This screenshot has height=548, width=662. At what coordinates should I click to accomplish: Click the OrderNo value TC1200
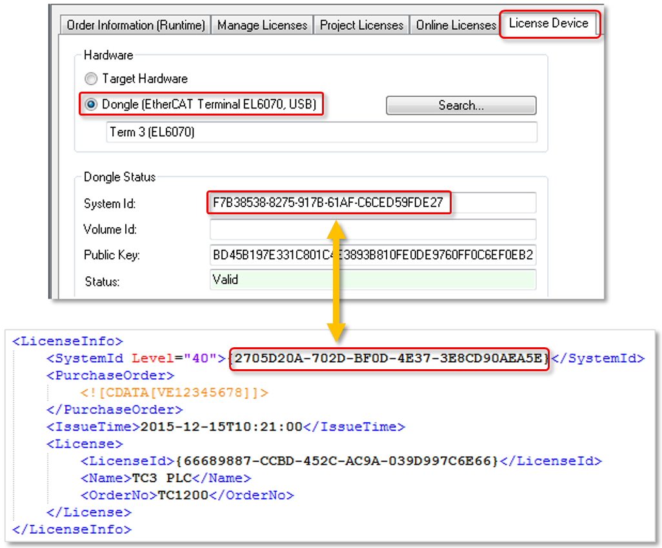(183, 495)
